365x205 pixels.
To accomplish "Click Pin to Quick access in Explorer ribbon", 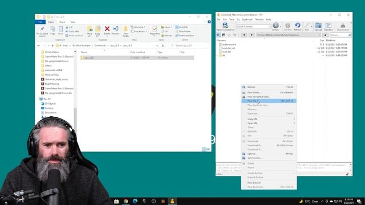I will pyautogui.click(x=42, y=31).
